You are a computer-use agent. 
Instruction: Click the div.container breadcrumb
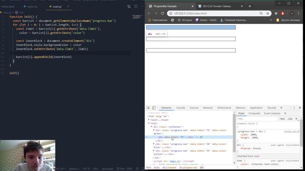point(170,168)
